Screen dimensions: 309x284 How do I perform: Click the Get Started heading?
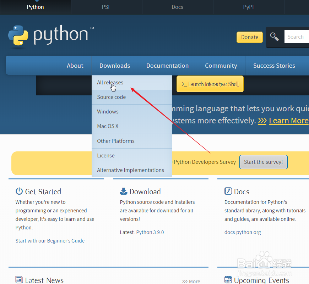(x=43, y=192)
